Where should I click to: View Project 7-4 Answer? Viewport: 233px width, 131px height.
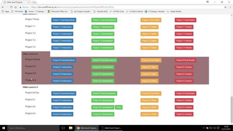(x=184, y=48)
